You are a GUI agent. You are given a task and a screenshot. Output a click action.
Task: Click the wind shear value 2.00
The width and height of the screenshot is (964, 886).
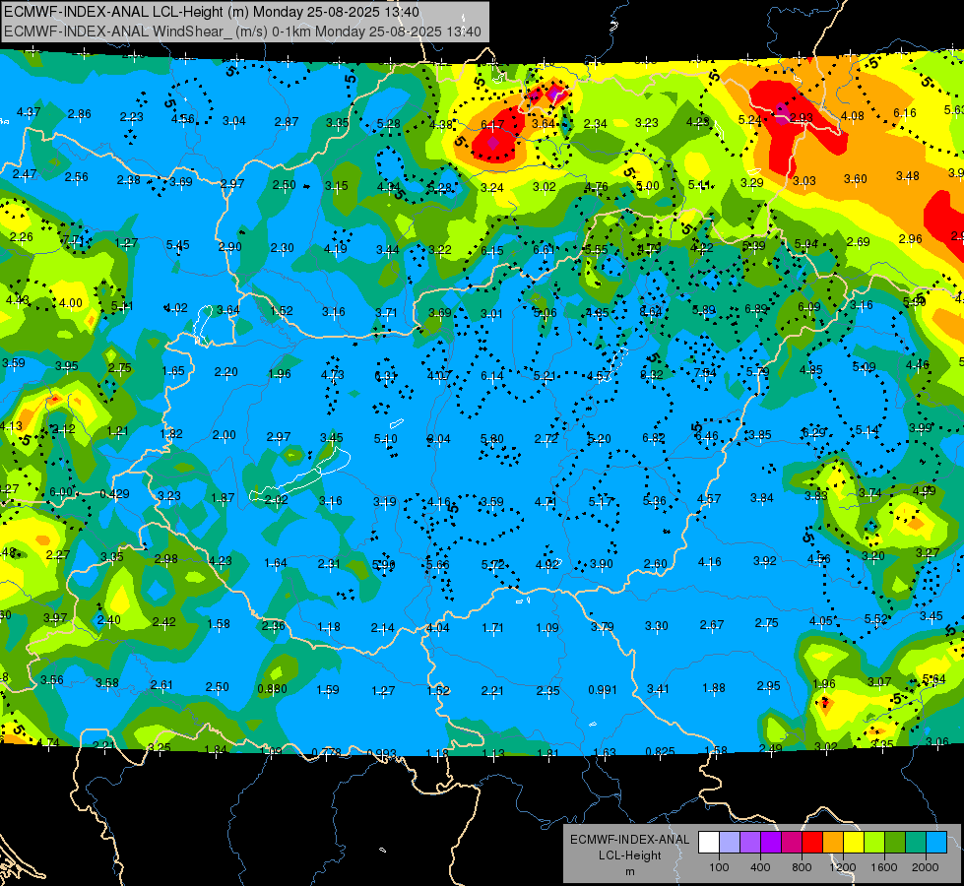(x=224, y=435)
